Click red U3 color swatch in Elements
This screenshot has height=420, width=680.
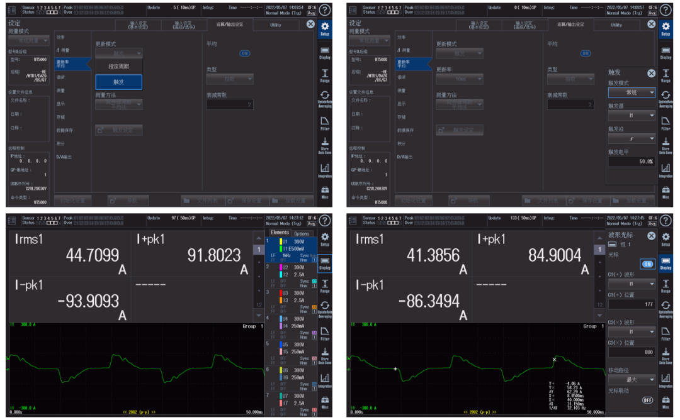[x=281, y=293]
